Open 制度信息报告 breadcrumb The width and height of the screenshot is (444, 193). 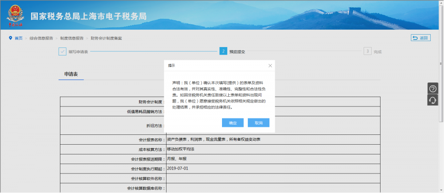(71, 38)
